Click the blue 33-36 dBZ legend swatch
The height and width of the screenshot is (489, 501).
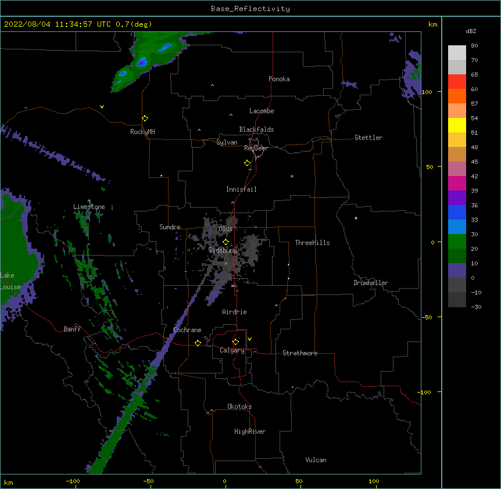(x=457, y=212)
